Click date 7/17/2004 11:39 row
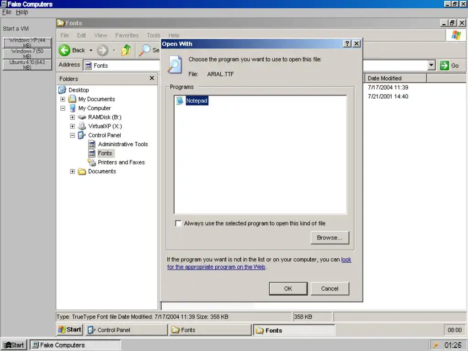The image size is (468, 351). 388,87
